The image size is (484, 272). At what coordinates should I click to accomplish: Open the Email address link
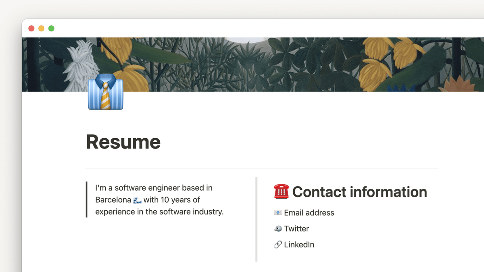click(309, 213)
